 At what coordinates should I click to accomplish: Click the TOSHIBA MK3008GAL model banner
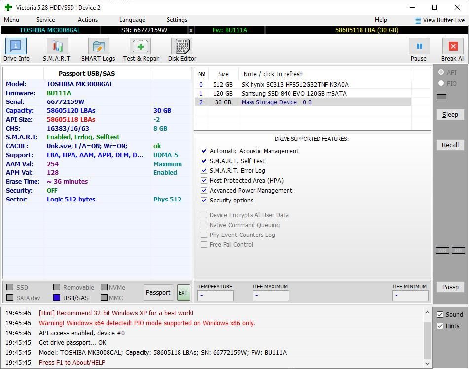coord(50,30)
